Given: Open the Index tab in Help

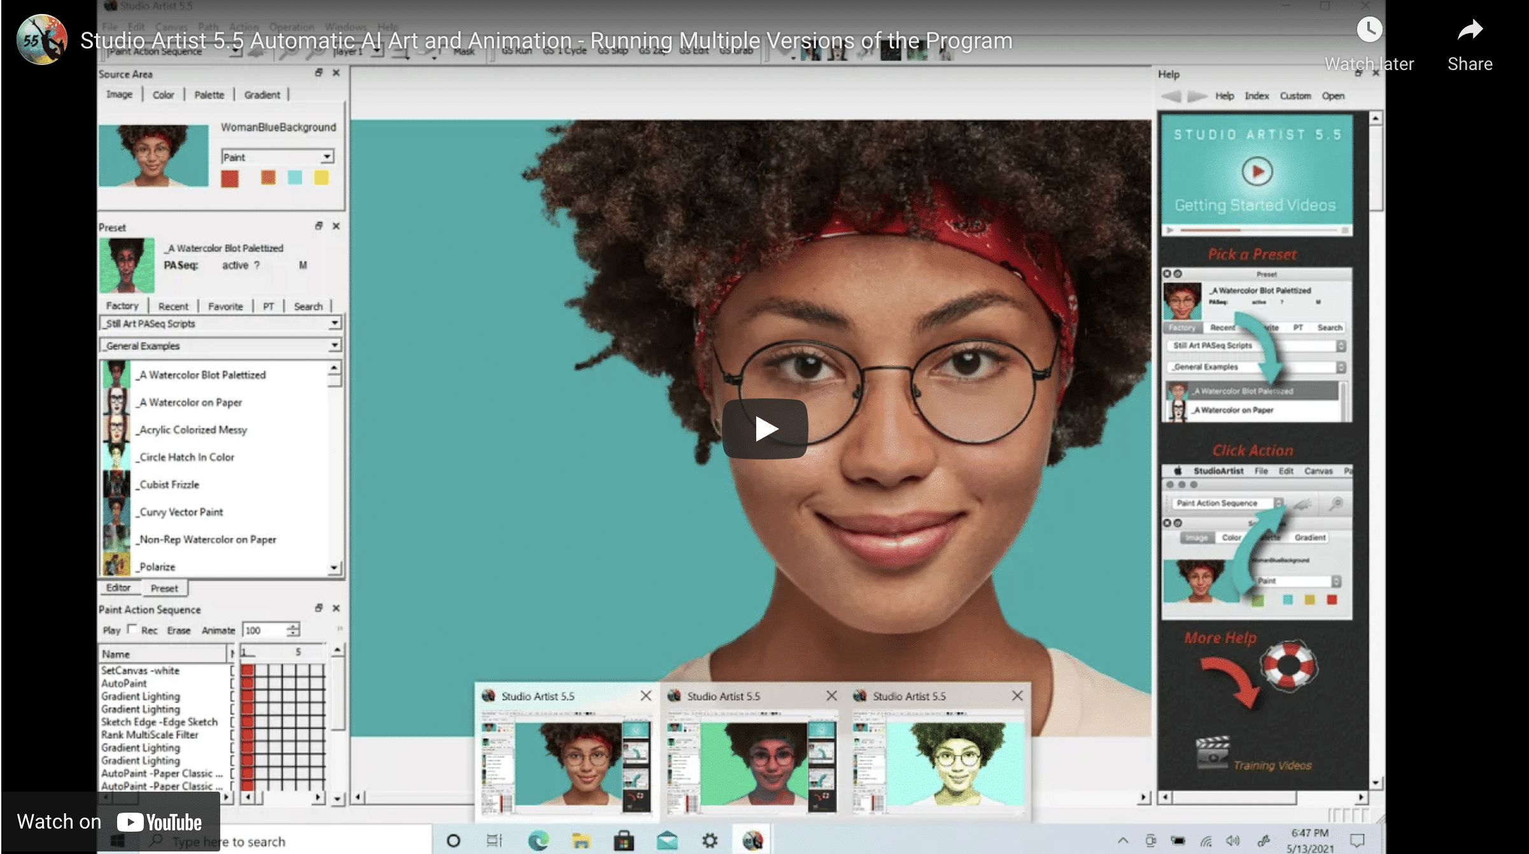Looking at the screenshot, I should (1257, 96).
